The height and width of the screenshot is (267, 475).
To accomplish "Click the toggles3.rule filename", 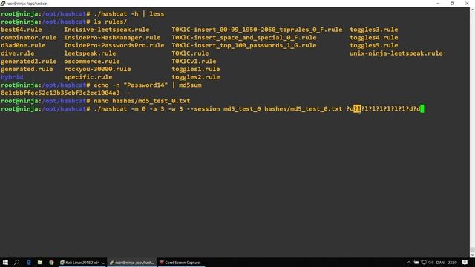I will [x=374, y=30].
